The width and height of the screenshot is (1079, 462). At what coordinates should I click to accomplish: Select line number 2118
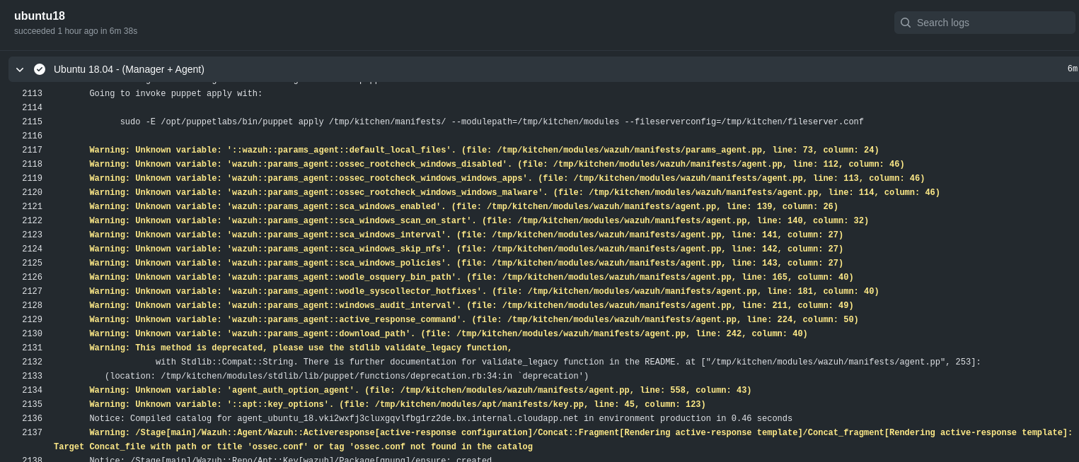click(x=32, y=165)
